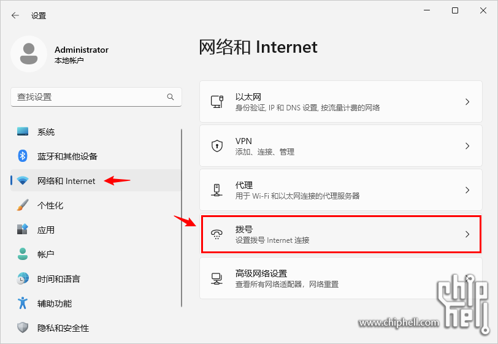Click the search magnifier icon
The width and height of the screenshot is (498, 344).
pos(170,96)
